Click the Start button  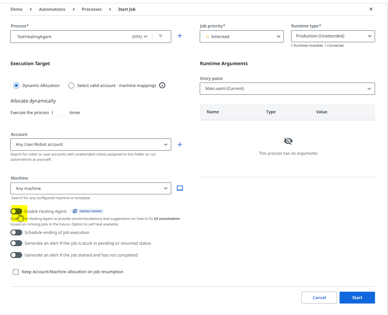point(357,297)
